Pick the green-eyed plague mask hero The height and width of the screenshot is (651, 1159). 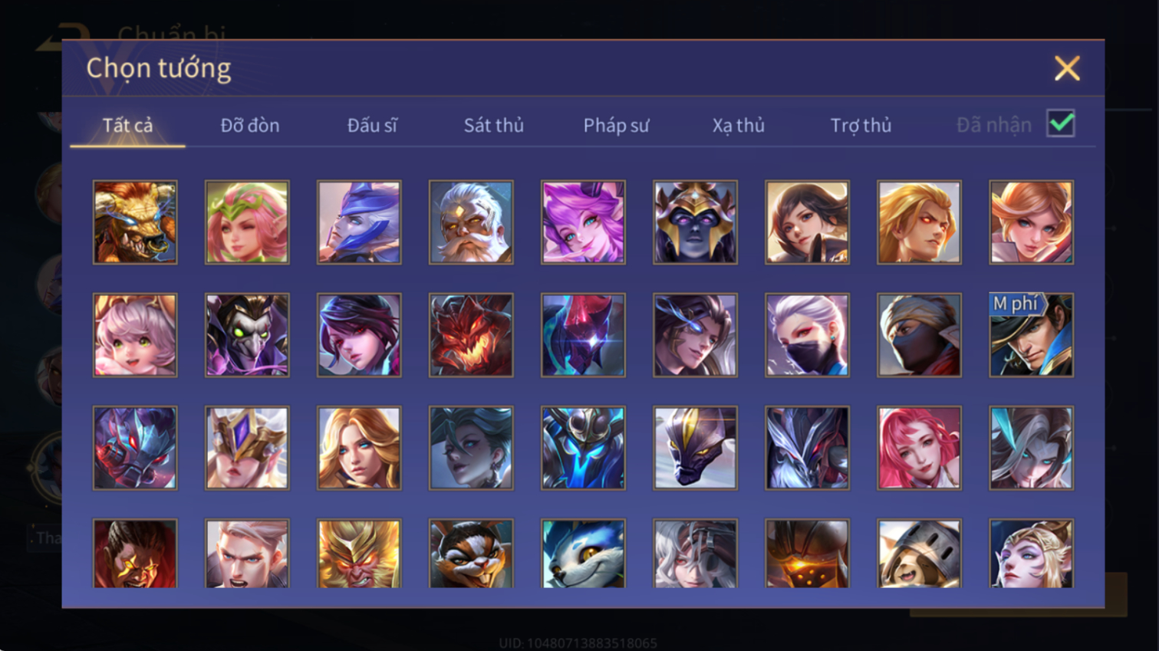[x=247, y=335]
